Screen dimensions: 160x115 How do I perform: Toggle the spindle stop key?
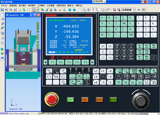pyautogui.click(x=56, y=71)
